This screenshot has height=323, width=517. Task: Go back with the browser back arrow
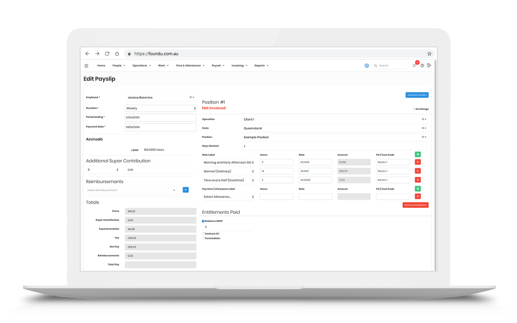87,54
